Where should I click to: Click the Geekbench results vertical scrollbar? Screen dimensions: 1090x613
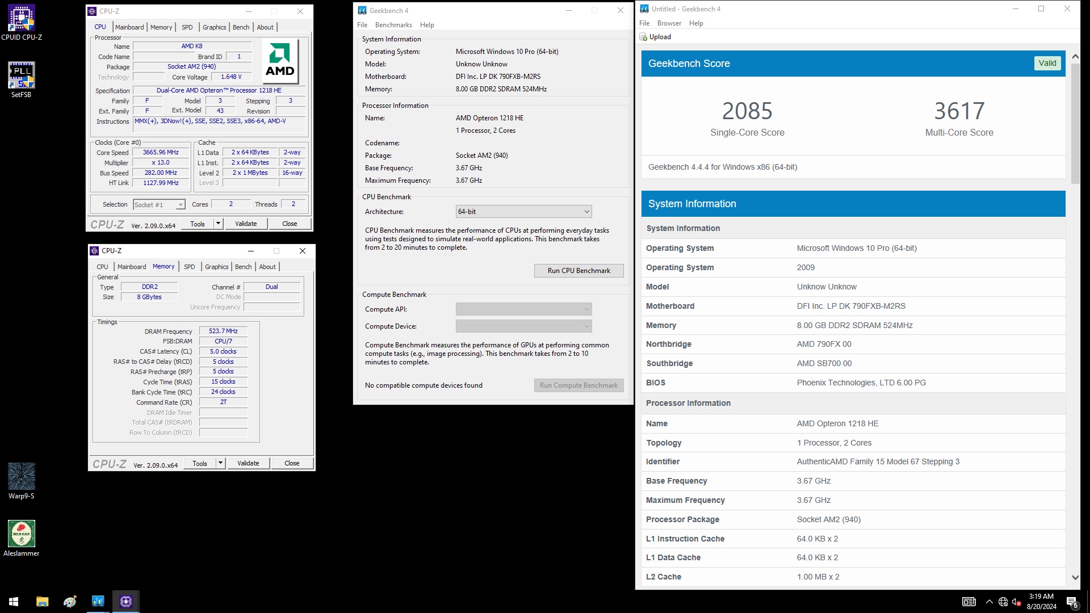pyautogui.click(x=1075, y=124)
